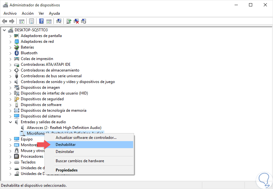Select Controladoras de almacenamiento label
273x189 pixels.
click(x=50, y=70)
